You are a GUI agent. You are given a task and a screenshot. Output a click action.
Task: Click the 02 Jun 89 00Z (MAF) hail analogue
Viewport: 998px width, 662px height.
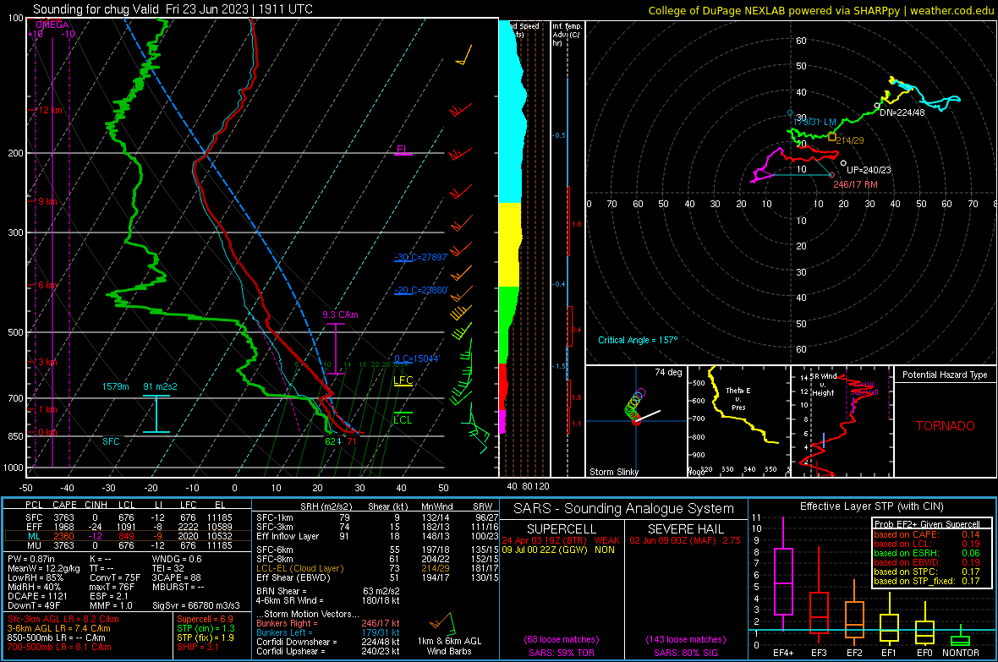click(x=685, y=539)
